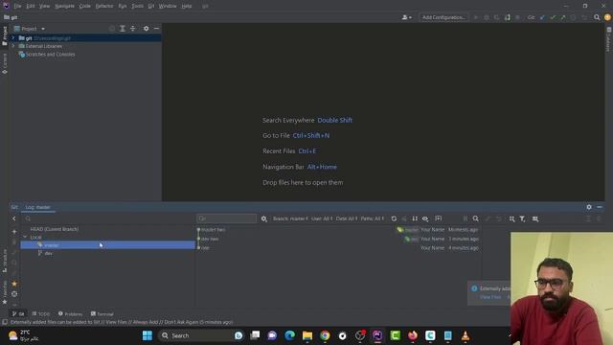Collapse branches pane with left arrow

pos(14,218)
